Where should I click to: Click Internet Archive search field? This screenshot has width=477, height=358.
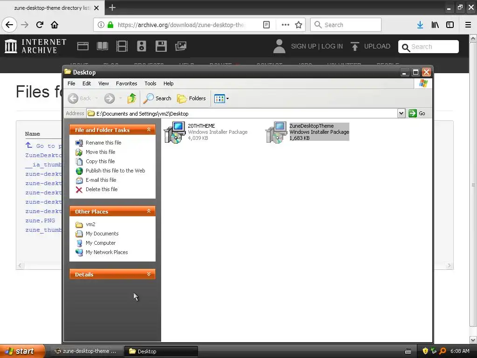pos(429,47)
